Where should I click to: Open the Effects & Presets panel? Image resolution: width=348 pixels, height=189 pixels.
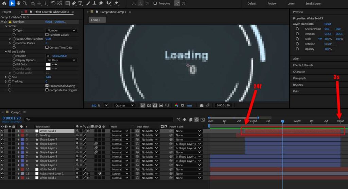point(303,65)
